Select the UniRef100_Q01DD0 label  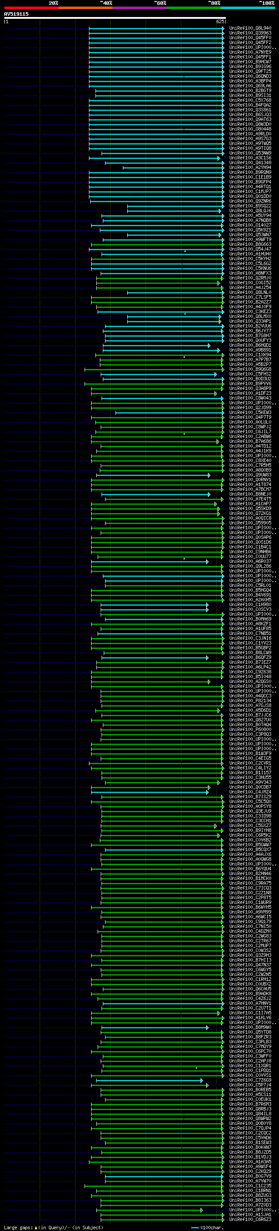click(x=250, y=197)
